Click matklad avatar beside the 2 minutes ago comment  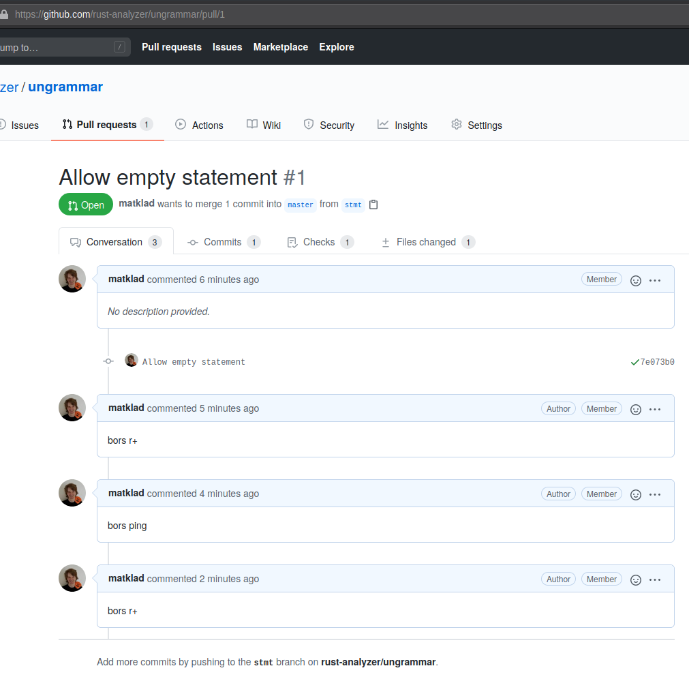pyautogui.click(x=72, y=578)
